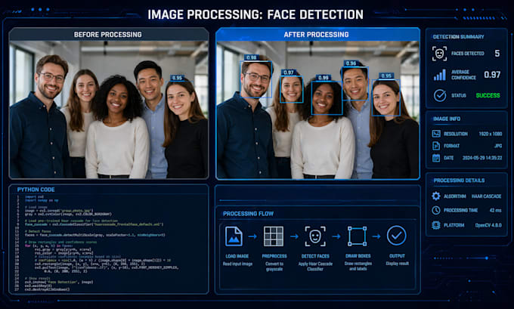The height and width of the screenshot is (309, 514).
Task: Click the DRAW BOXES step label
Action: point(358,255)
